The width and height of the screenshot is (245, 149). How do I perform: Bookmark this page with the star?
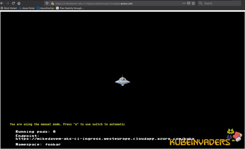tap(193, 3)
